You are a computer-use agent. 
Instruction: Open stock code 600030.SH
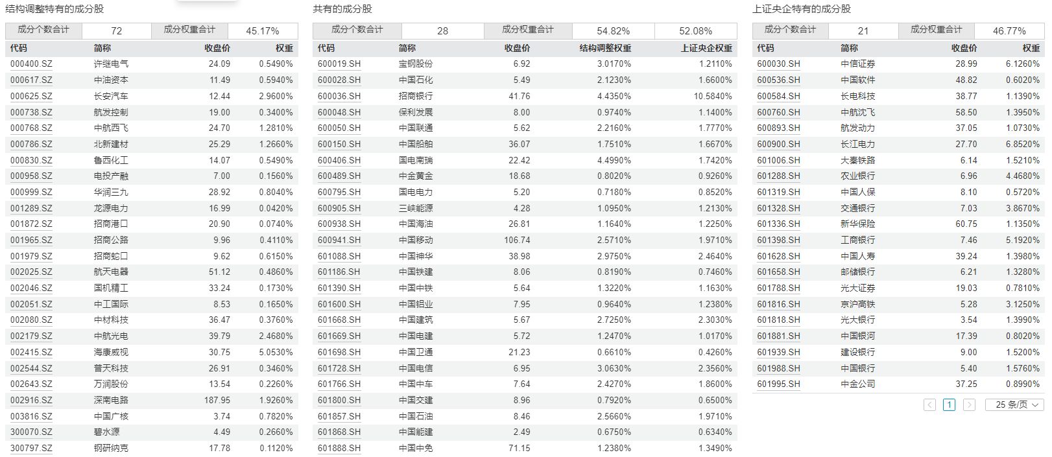pos(779,64)
